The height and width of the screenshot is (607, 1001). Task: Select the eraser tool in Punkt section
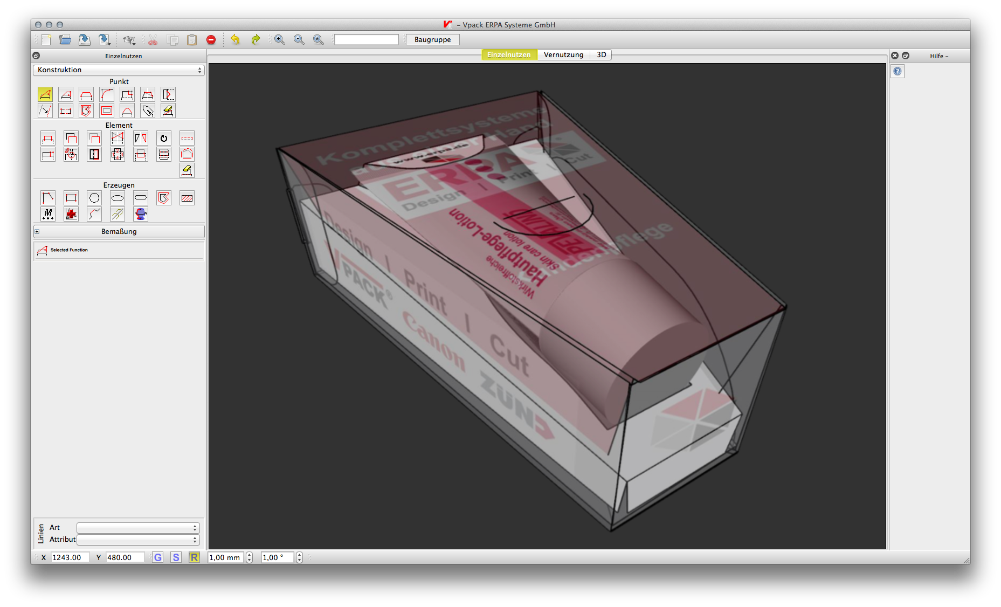(x=168, y=111)
